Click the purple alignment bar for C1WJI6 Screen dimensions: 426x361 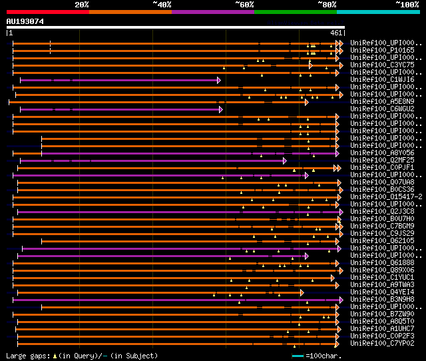coord(119,80)
